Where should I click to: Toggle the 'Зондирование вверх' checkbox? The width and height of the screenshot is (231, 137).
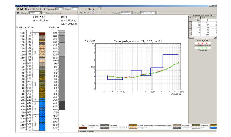44,13
